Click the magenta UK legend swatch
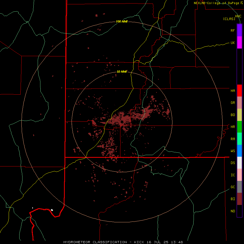 coord(239,43)
